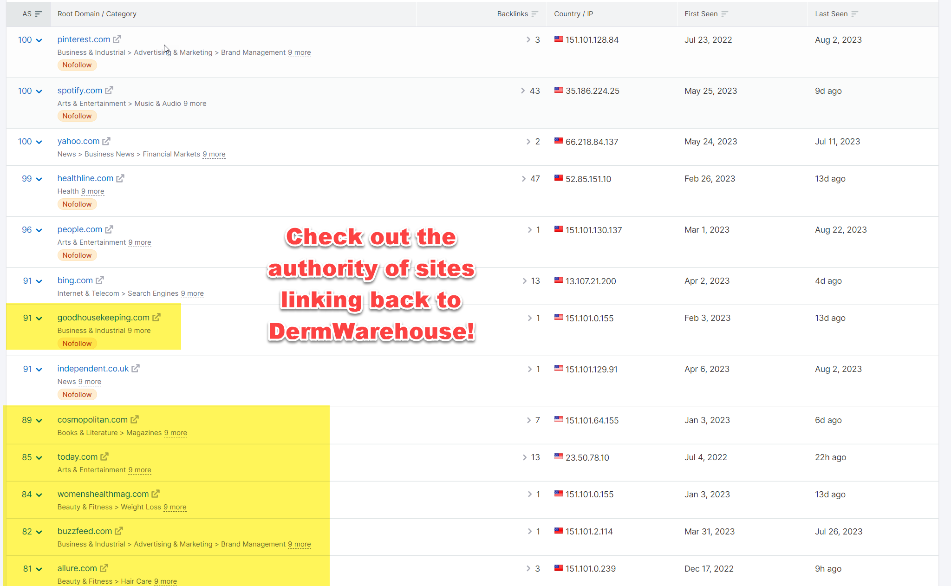The height and width of the screenshot is (586, 951).
Task: Sort by Backlinks column icon
Action: pyautogui.click(x=535, y=14)
